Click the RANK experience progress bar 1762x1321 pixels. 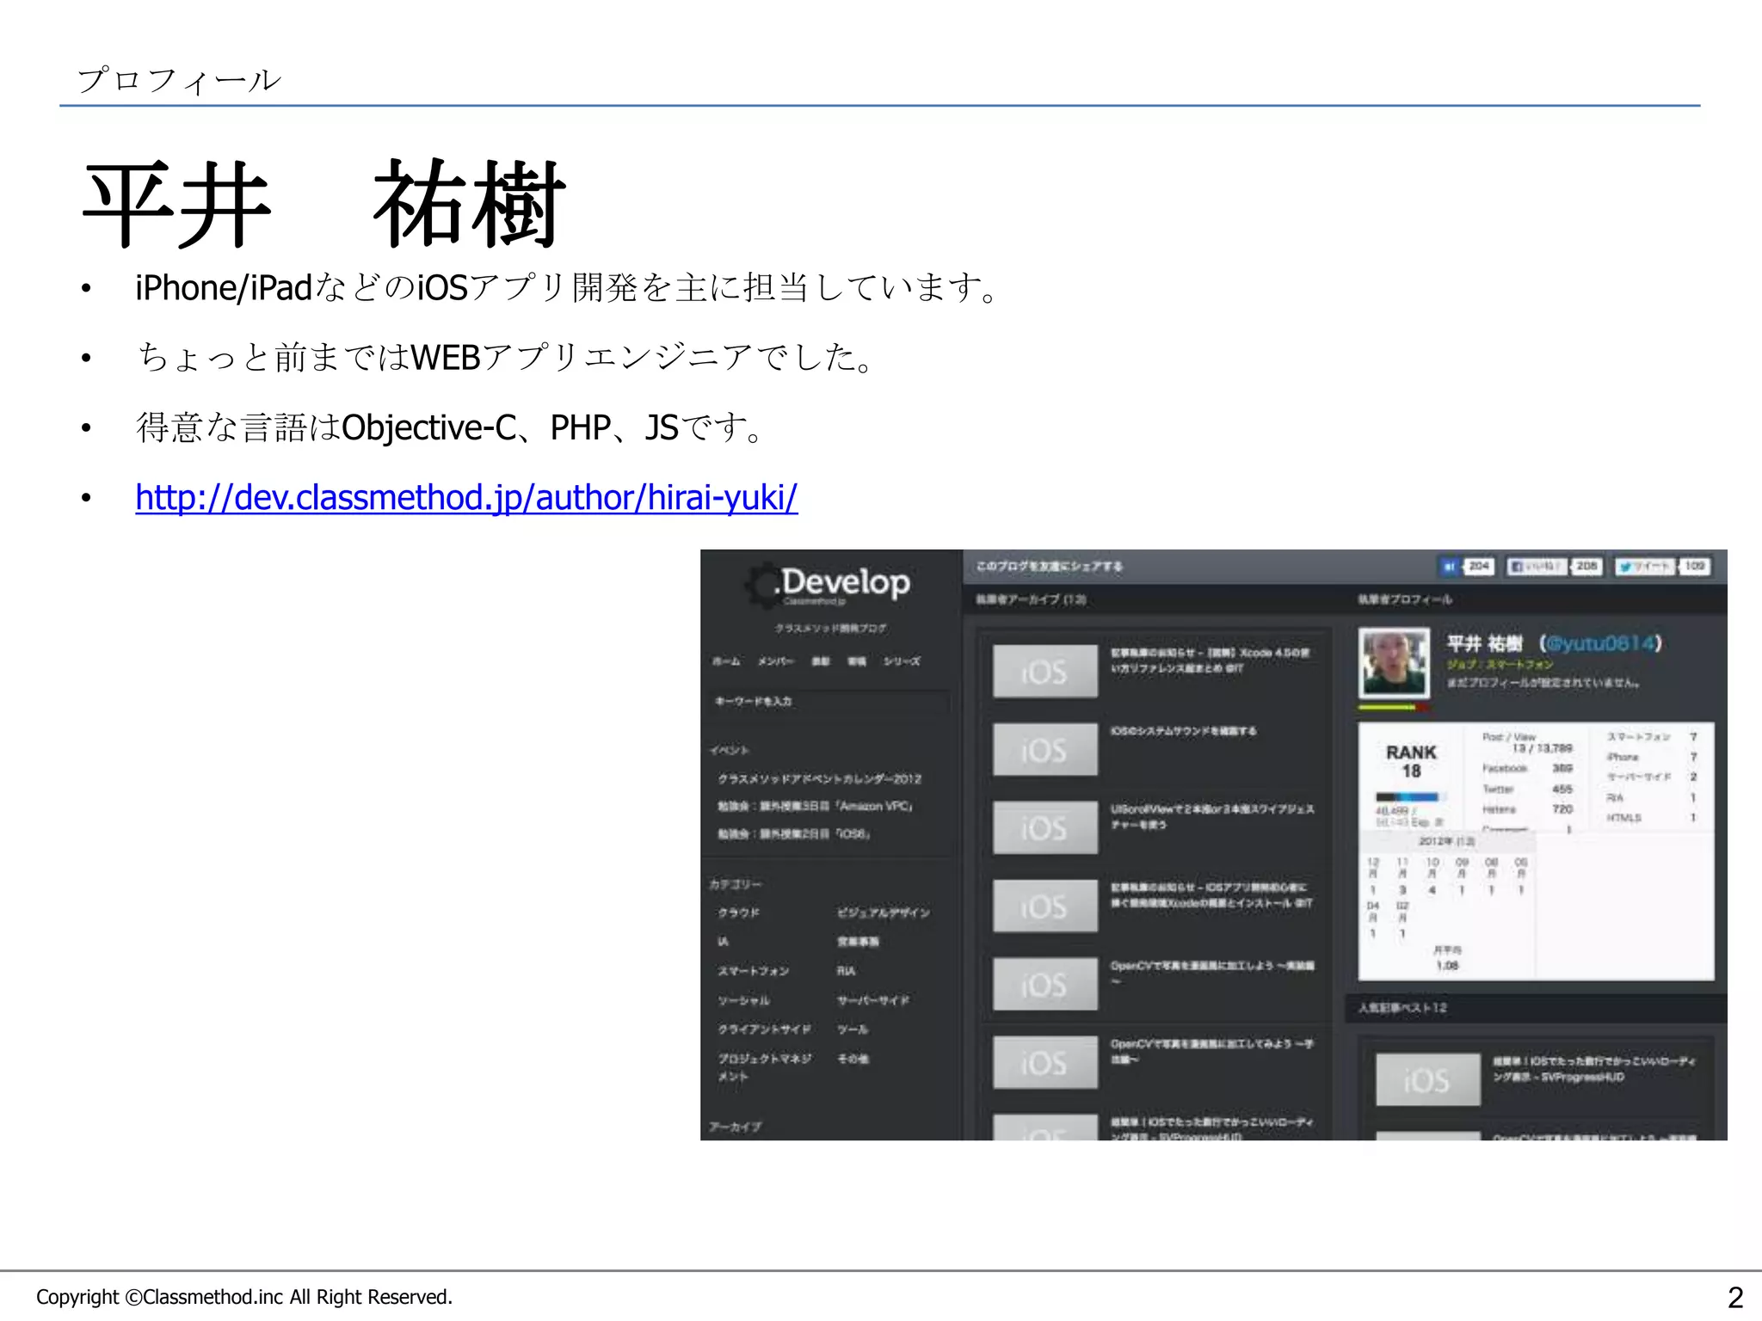pos(1407,797)
